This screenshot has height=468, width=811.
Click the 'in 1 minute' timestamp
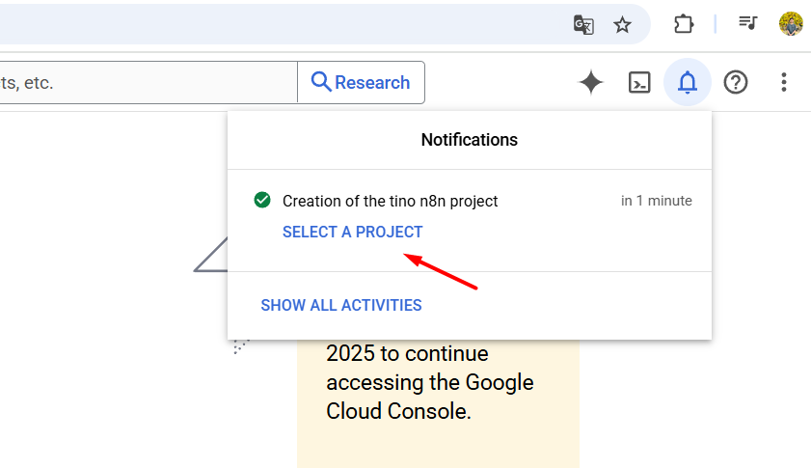[x=657, y=201]
